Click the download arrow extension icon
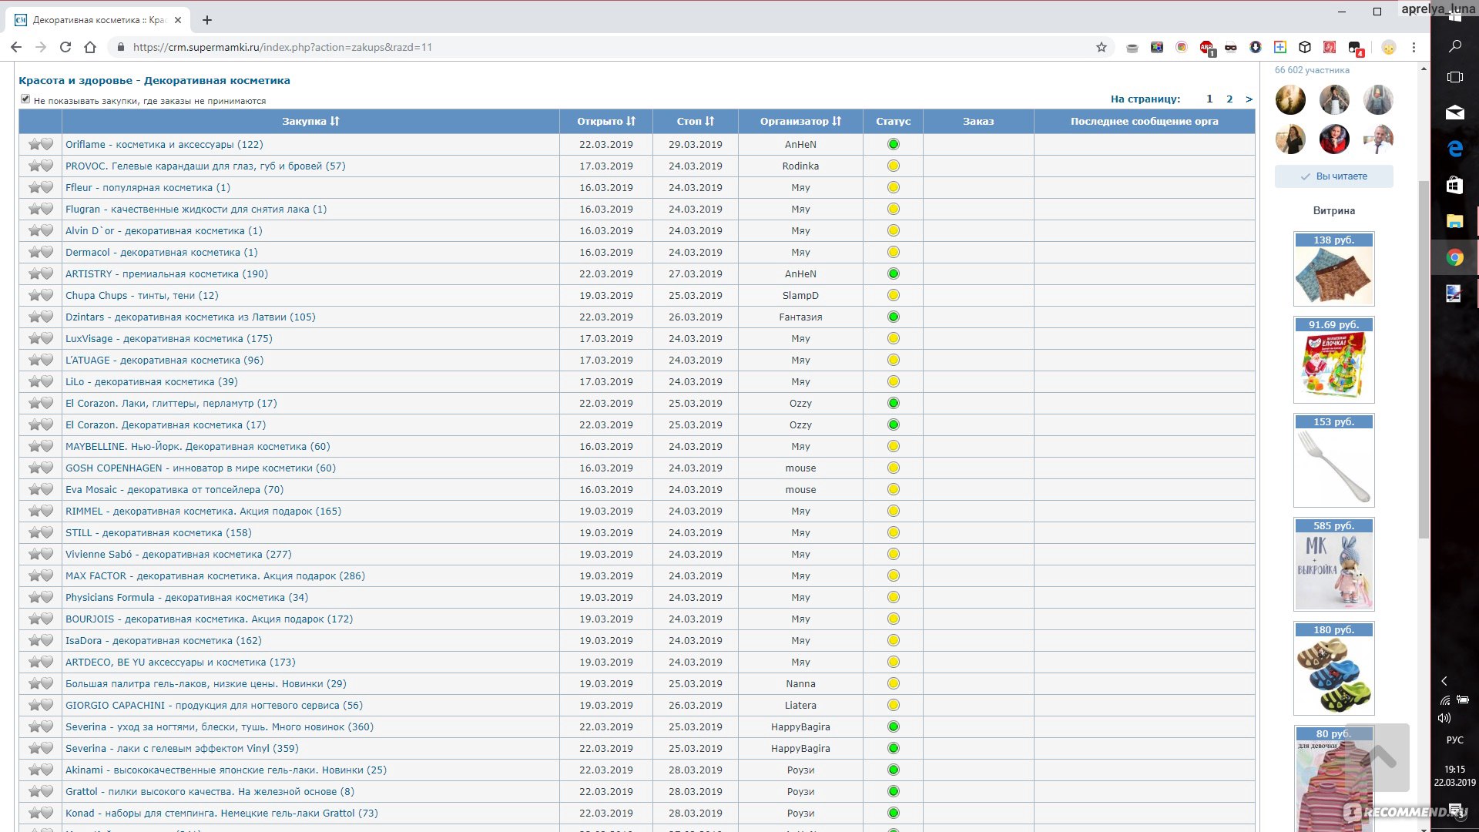Screen dimensions: 1479x832 coord(1256,48)
